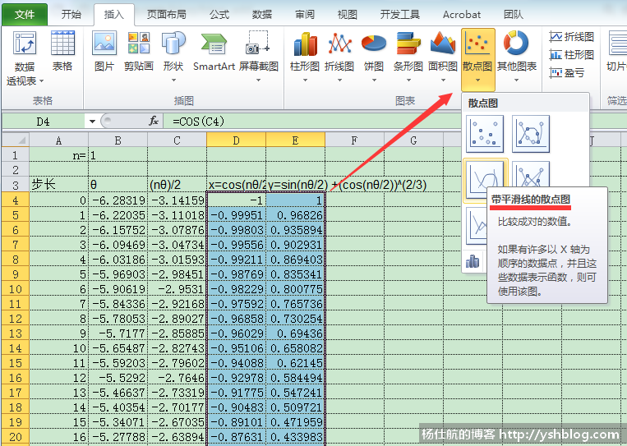Insert a 折线图 sparkline

(x=572, y=37)
